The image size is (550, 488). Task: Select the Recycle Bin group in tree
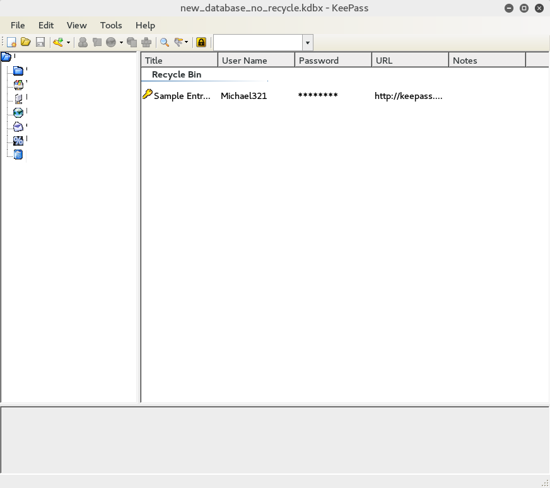pyautogui.click(x=18, y=154)
